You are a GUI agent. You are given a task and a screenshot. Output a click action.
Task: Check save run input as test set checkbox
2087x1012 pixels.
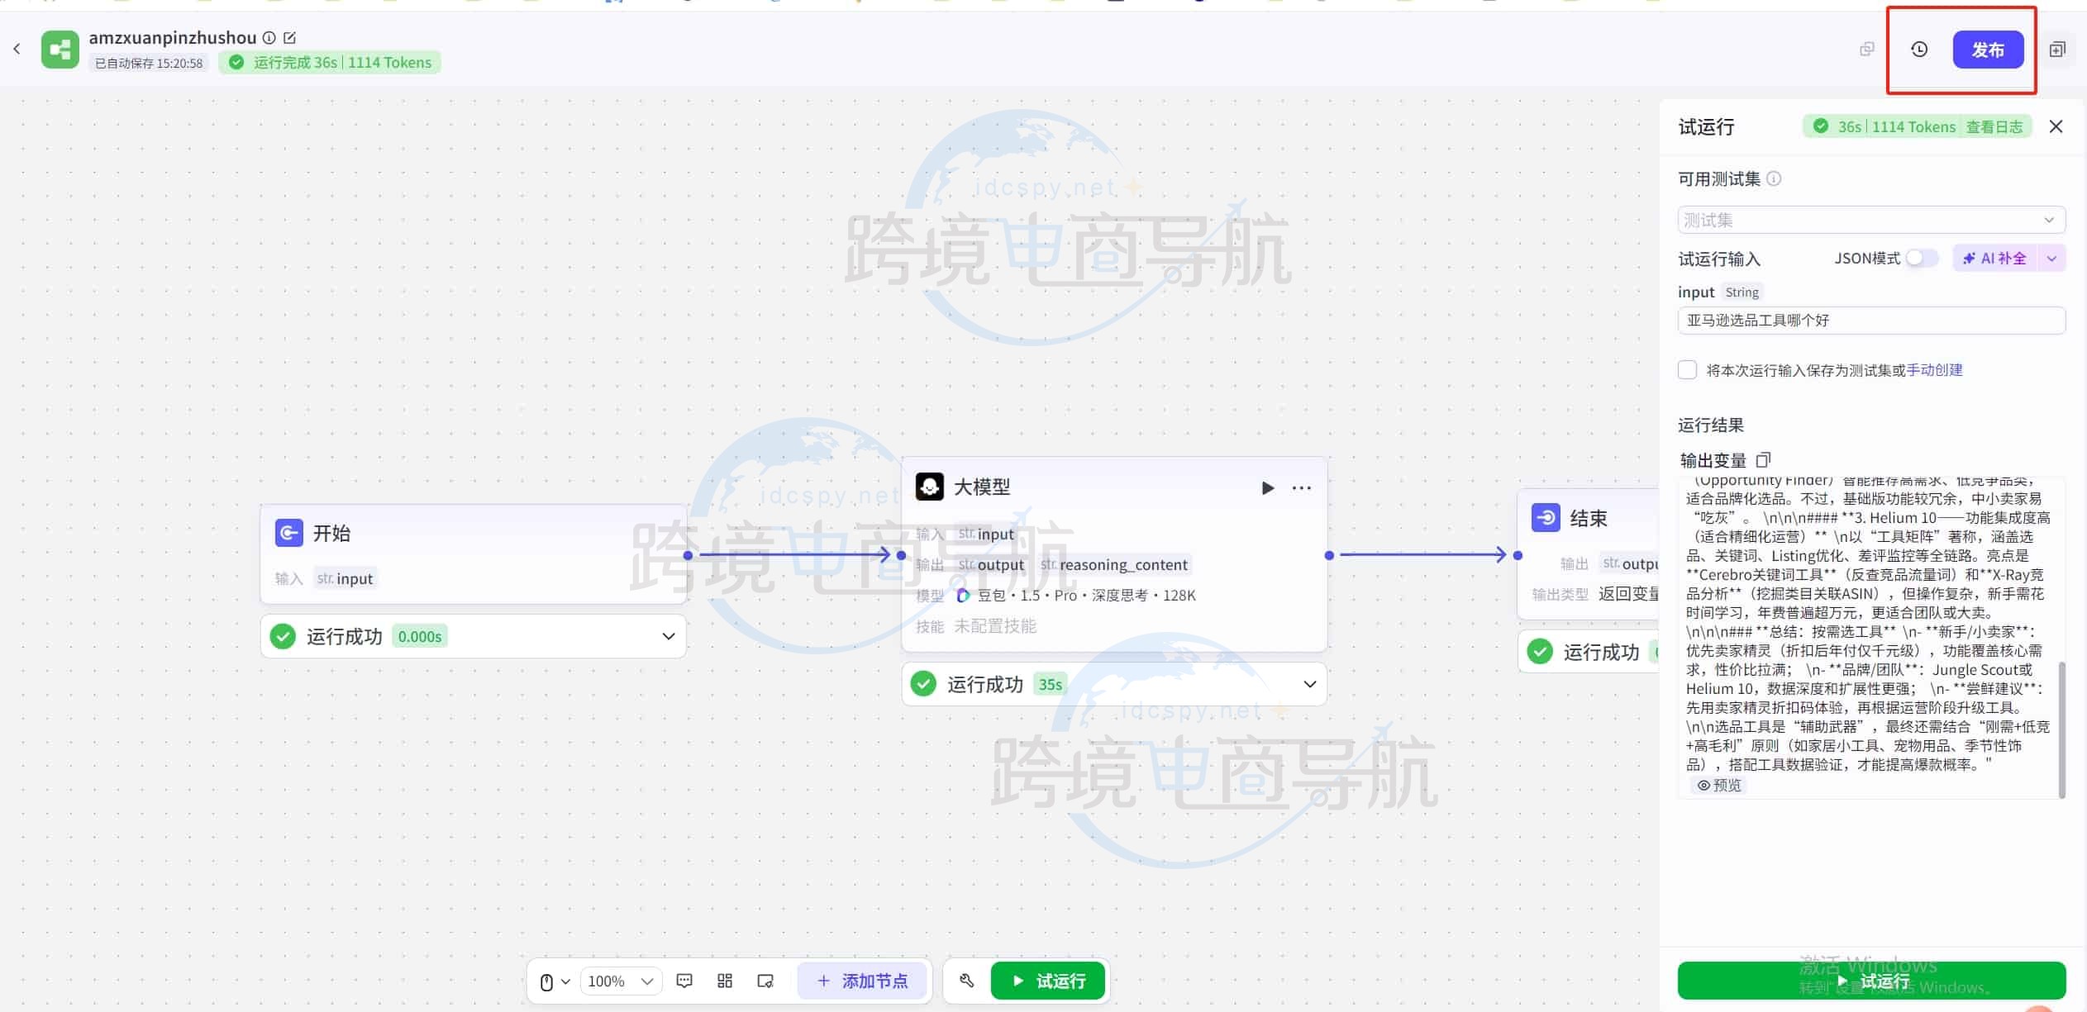pos(1687,369)
